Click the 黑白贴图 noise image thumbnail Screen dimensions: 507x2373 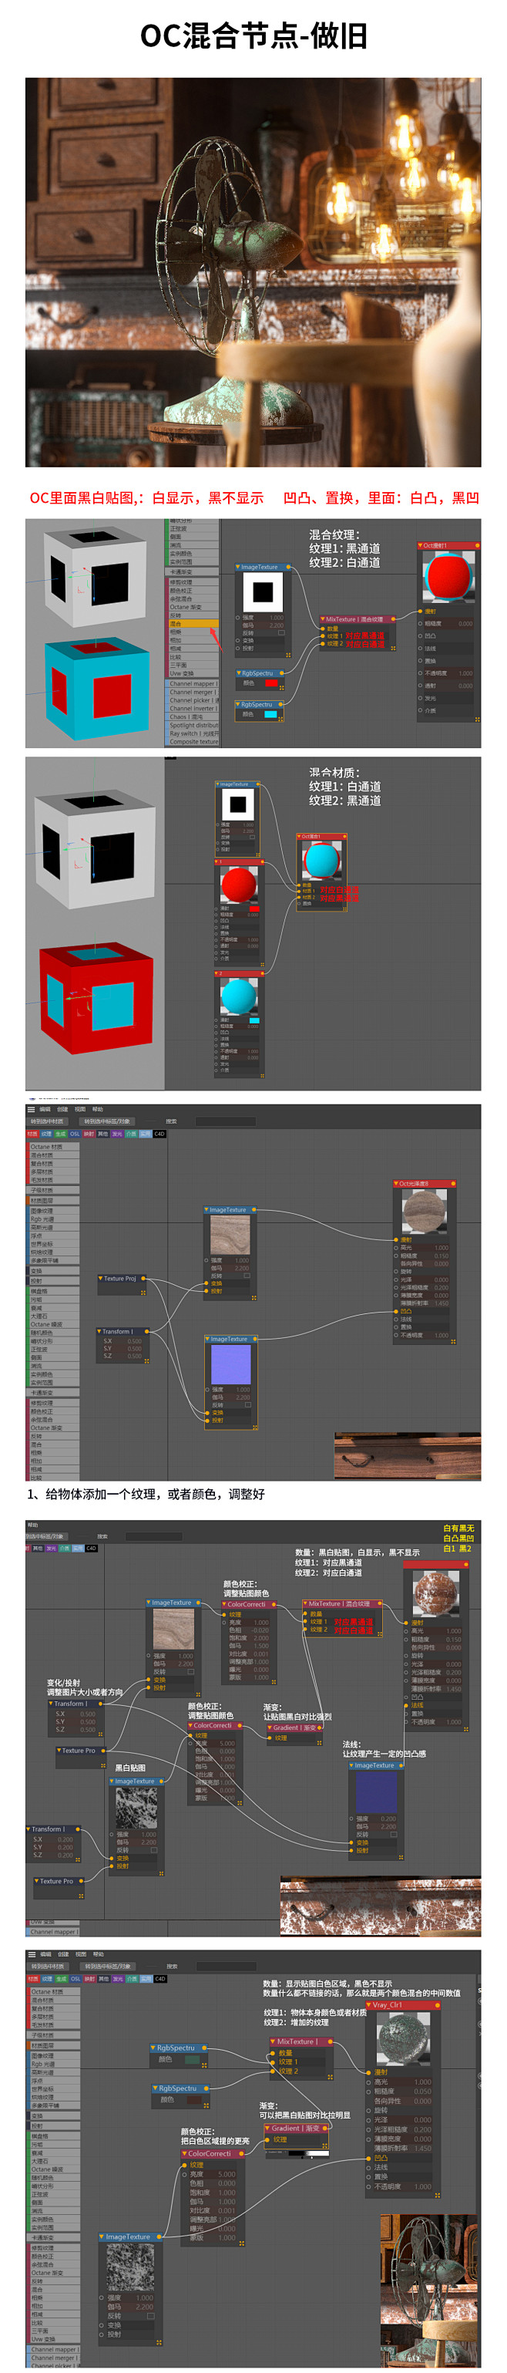coord(136,1809)
